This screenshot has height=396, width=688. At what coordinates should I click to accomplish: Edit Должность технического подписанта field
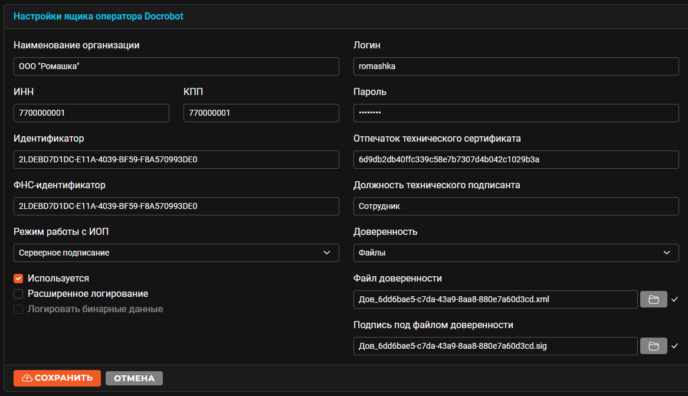tap(516, 207)
